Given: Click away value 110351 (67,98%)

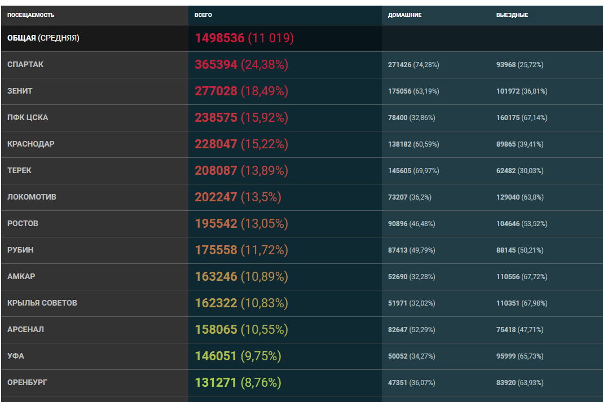Looking at the screenshot, I should click(x=521, y=303).
